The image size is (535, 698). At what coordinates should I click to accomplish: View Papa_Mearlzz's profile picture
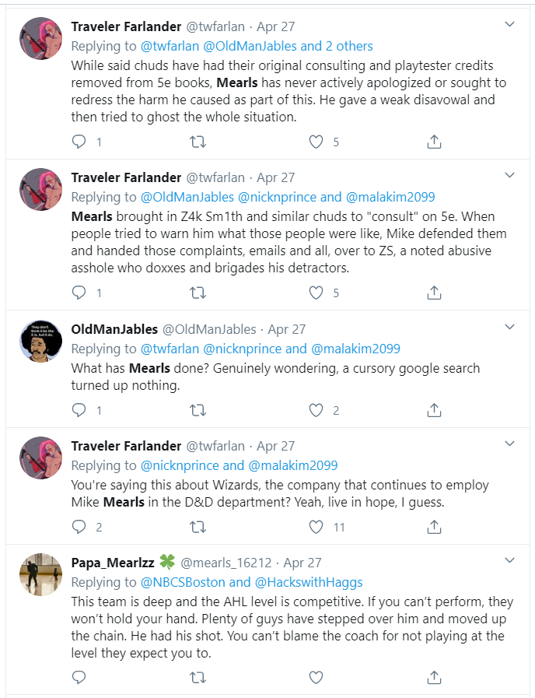tap(41, 574)
